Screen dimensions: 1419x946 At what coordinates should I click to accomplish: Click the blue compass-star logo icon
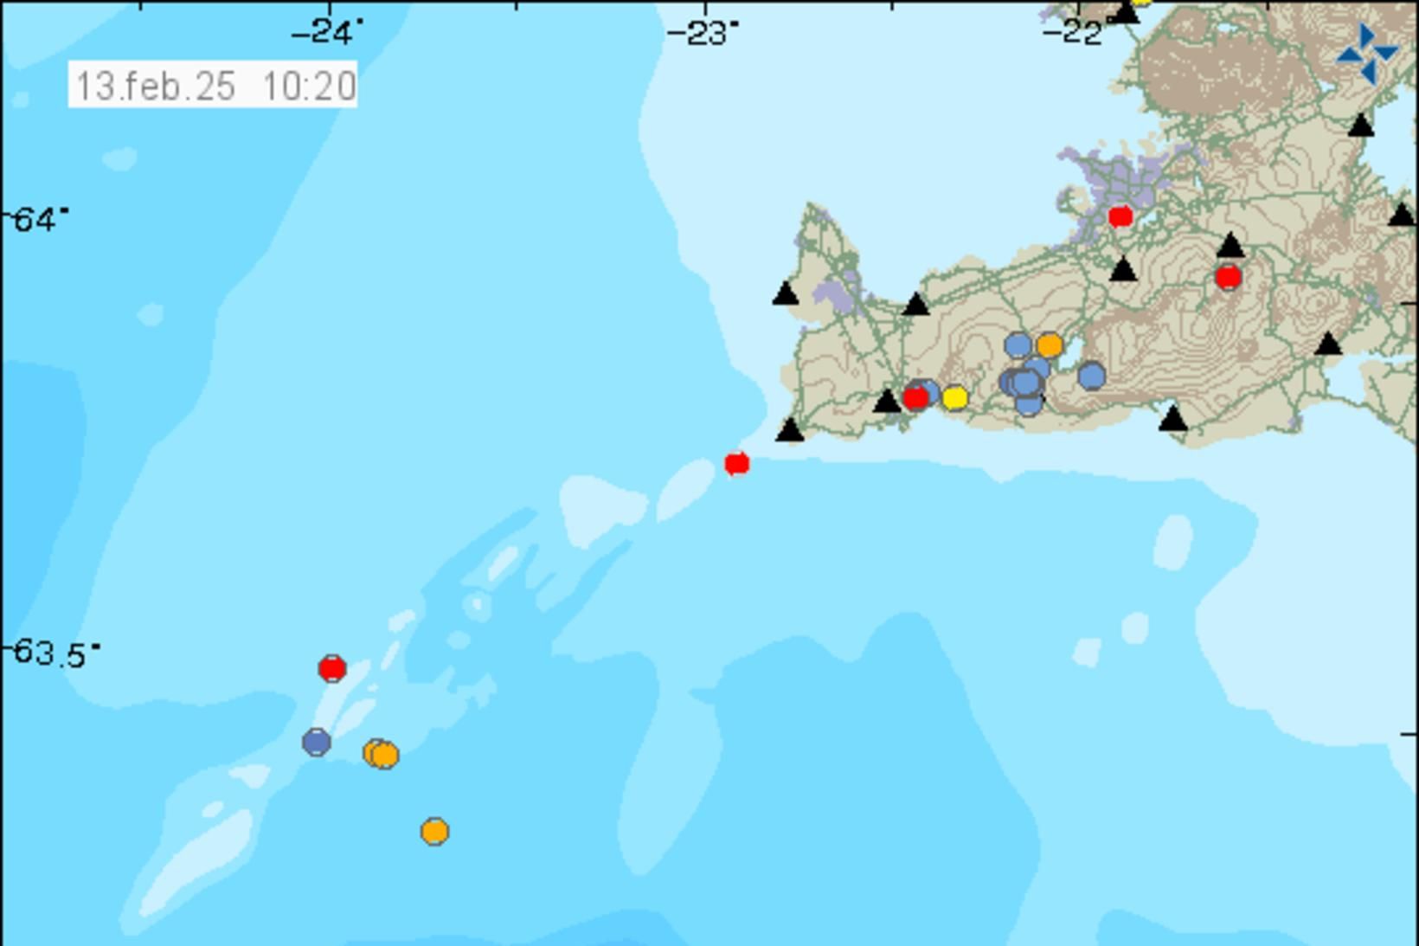pyautogui.click(x=1367, y=54)
